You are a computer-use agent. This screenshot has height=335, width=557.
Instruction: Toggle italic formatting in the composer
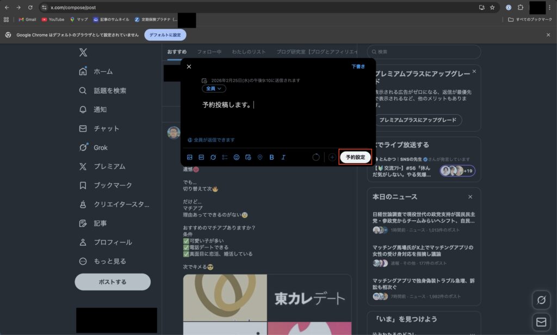point(283,157)
